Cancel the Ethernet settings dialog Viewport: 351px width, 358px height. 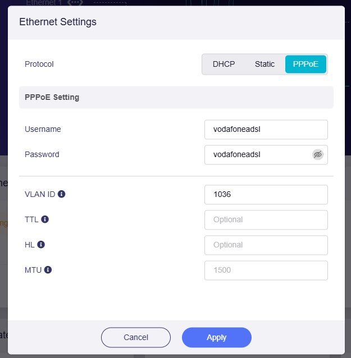coord(135,337)
